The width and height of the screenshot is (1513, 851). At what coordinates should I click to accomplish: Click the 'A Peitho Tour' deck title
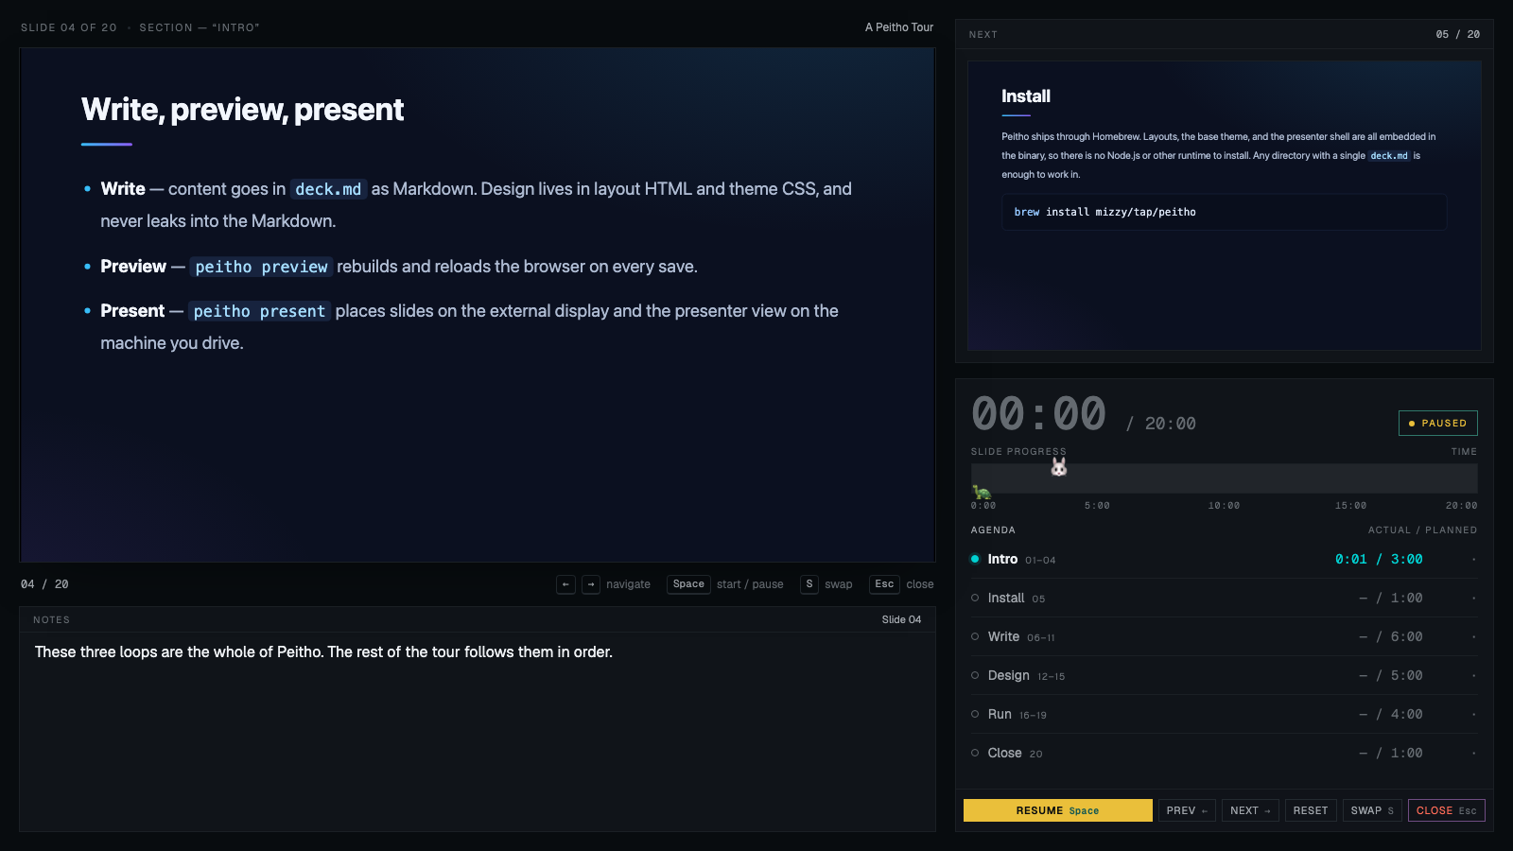[x=899, y=27]
